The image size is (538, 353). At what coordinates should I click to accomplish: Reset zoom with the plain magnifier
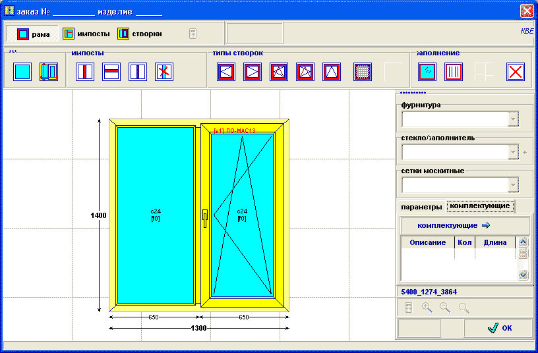coord(464,308)
